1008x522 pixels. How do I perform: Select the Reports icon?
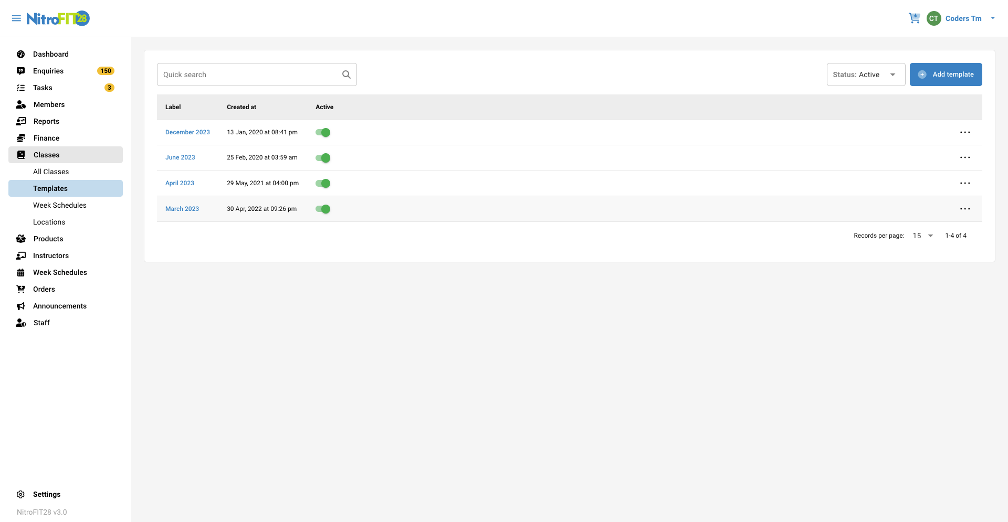click(20, 121)
